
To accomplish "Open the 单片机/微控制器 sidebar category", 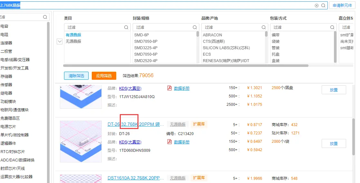I will [x=14, y=135].
